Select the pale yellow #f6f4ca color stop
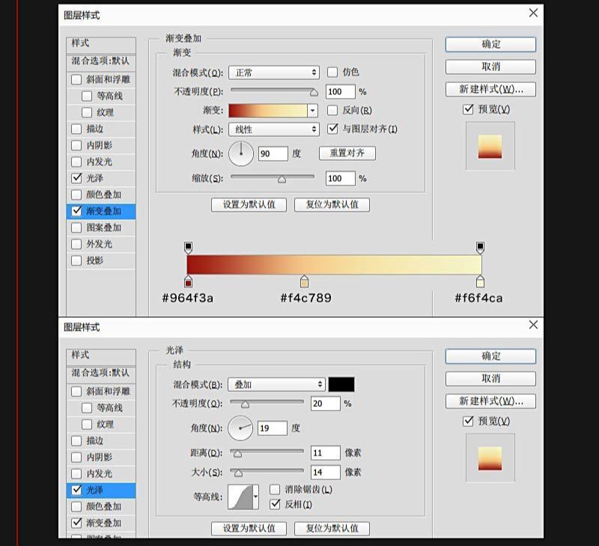Screen dimensions: 599x546 pyautogui.click(x=480, y=281)
